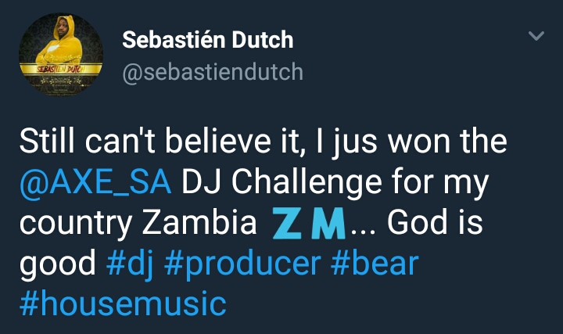Image resolution: width=563 pixels, height=334 pixels.
Task: Click the yellow hooded figure in avatar
Action: click(61, 41)
